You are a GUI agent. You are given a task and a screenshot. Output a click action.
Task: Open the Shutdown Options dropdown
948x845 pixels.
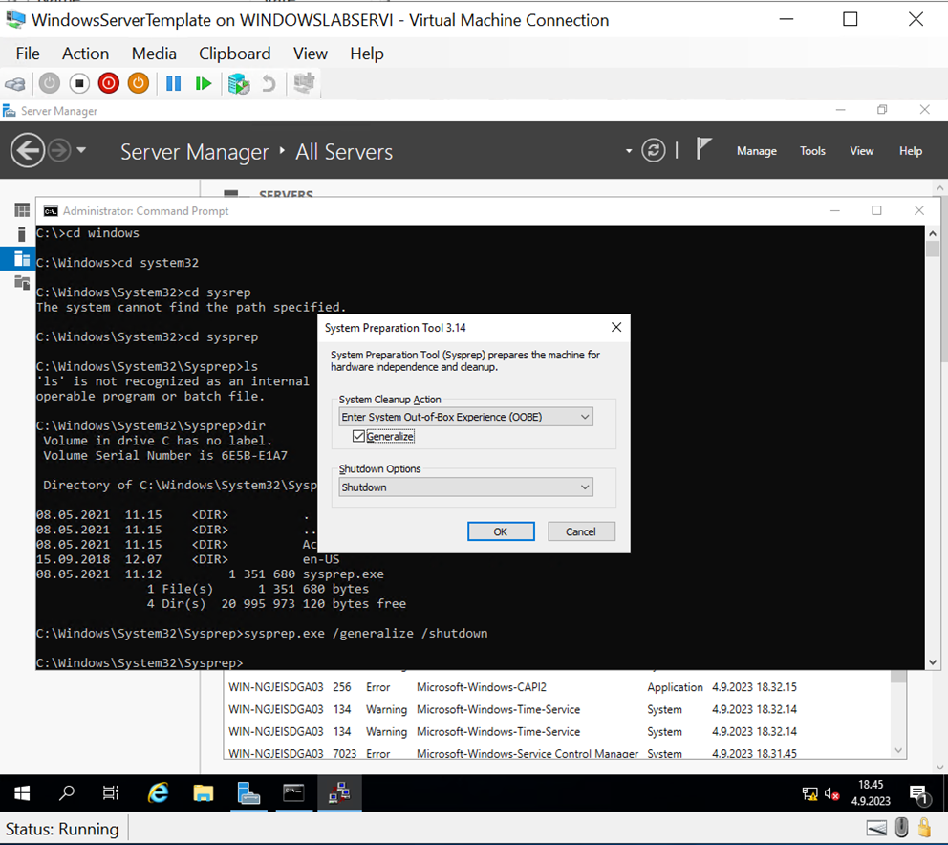tap(585, 487)
